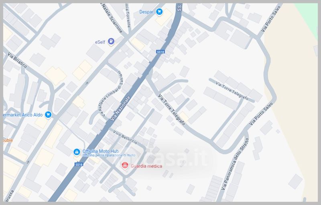Click the one-way arrow near eSelf road
Screen dimensions: 321x205
tap(87, 83)
